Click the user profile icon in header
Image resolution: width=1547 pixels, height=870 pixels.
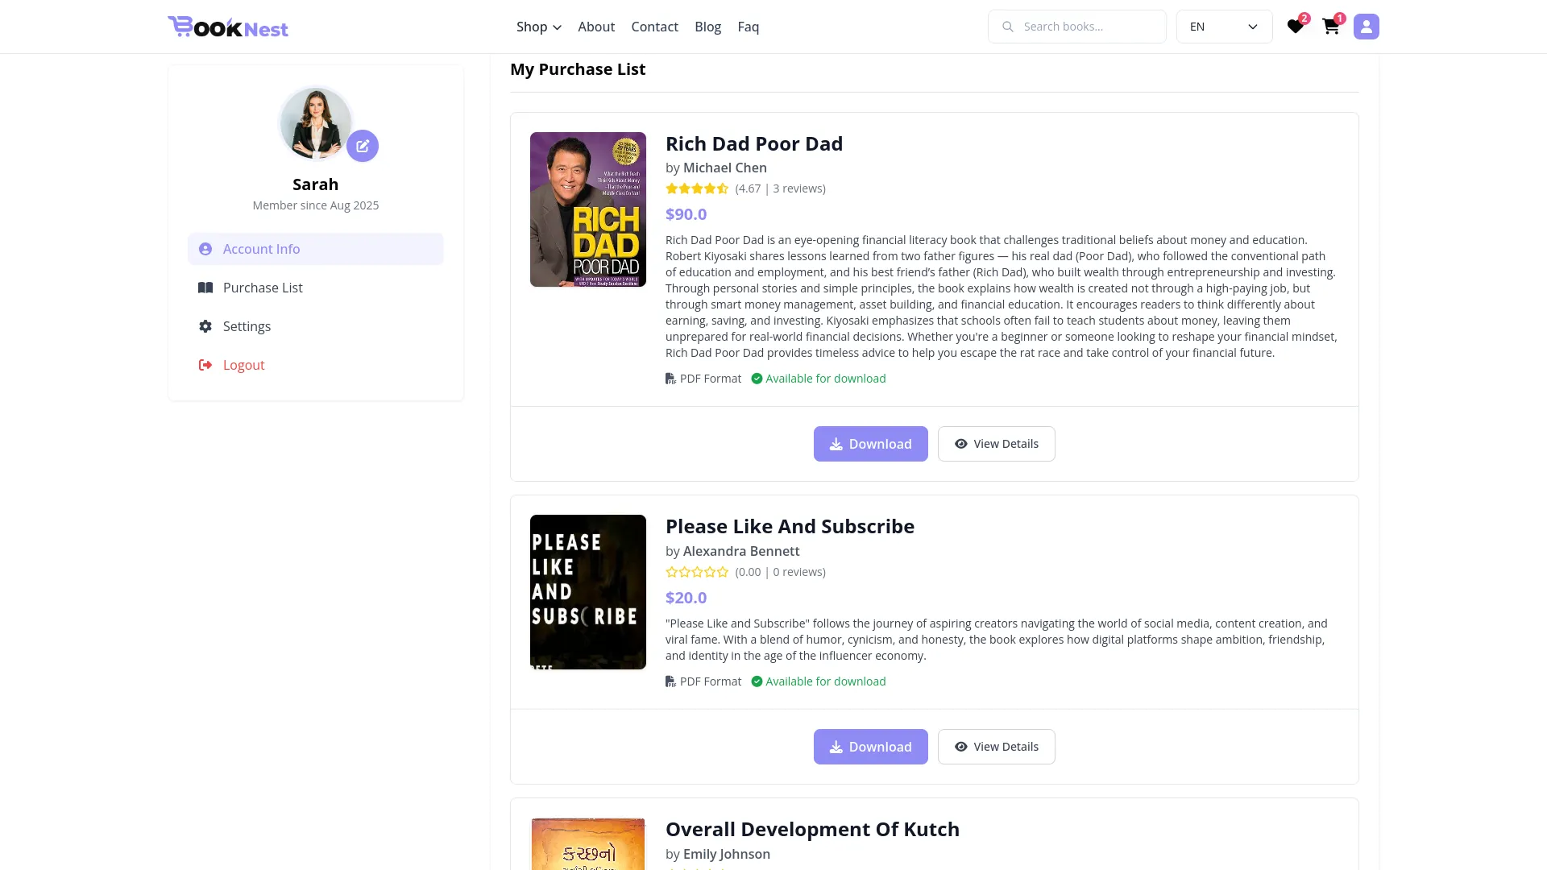point(1366,27)
